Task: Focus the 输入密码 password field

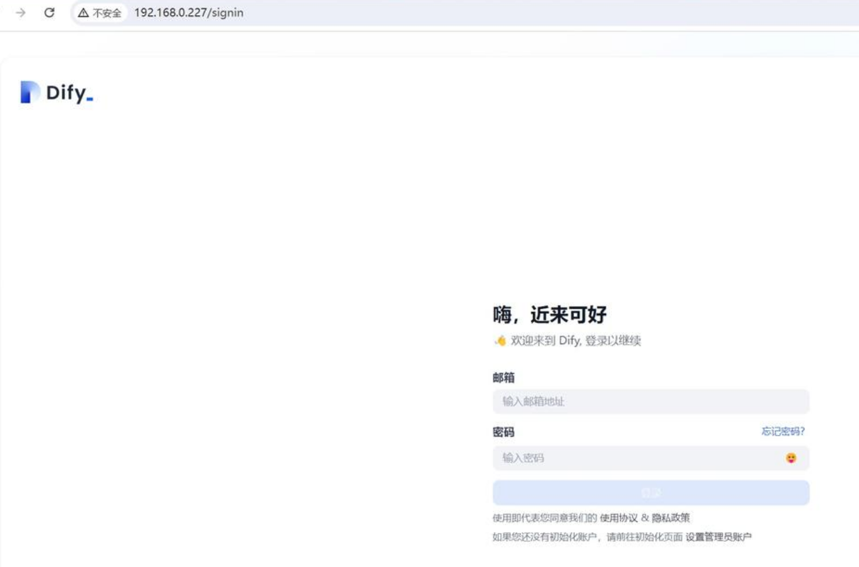Action: click(651, 458)
